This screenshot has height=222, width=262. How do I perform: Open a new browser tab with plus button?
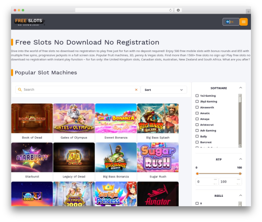pos(248,12)
